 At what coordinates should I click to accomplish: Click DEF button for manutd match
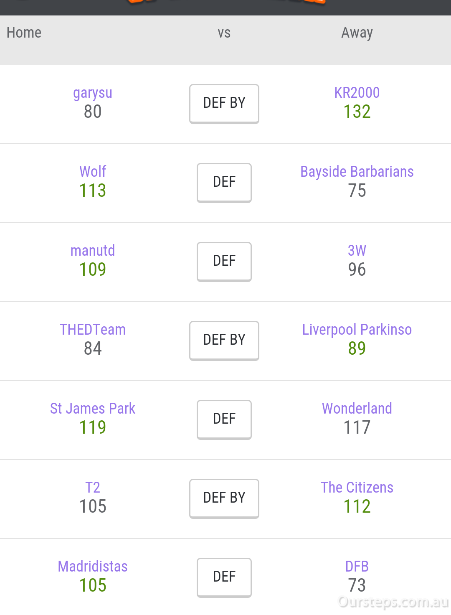224,262
